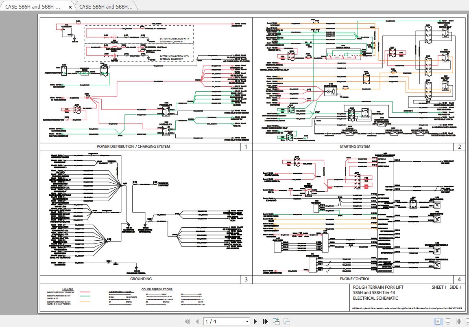Viewport: 469px width, 327px height.
Task: Click the Grounding section label
Action: [141, 279]
